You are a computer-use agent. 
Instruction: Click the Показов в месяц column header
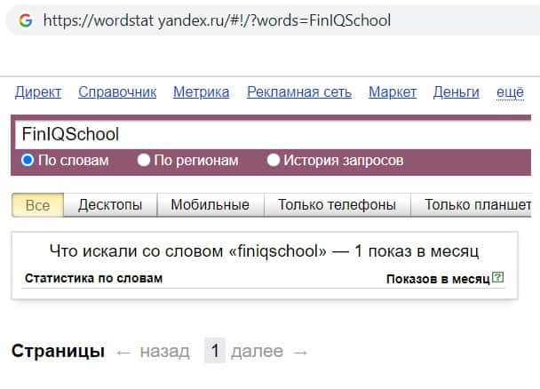coord(438,279)
